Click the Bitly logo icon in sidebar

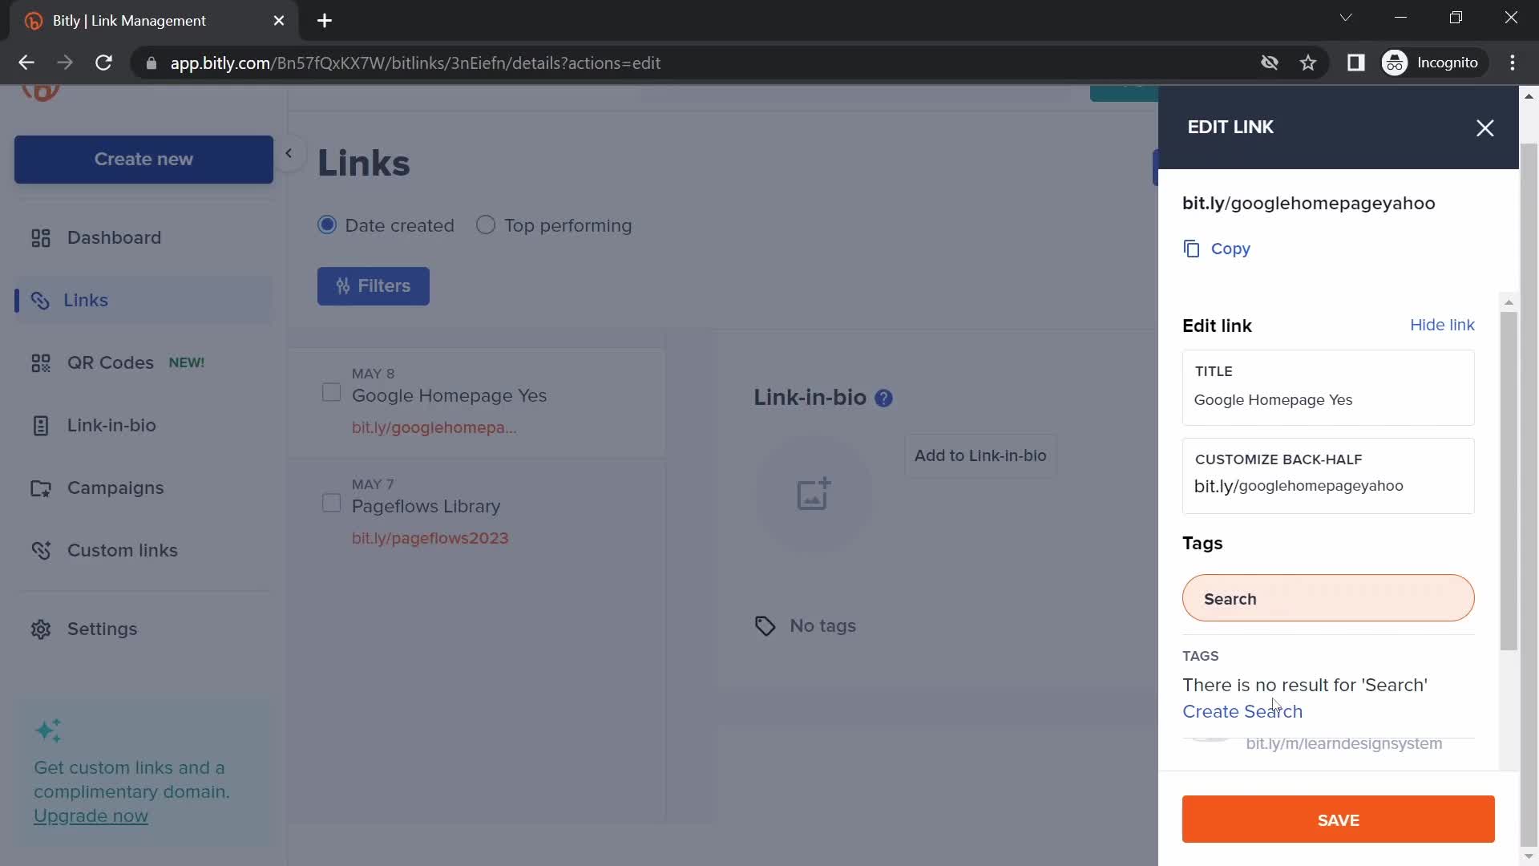(41, 90)
